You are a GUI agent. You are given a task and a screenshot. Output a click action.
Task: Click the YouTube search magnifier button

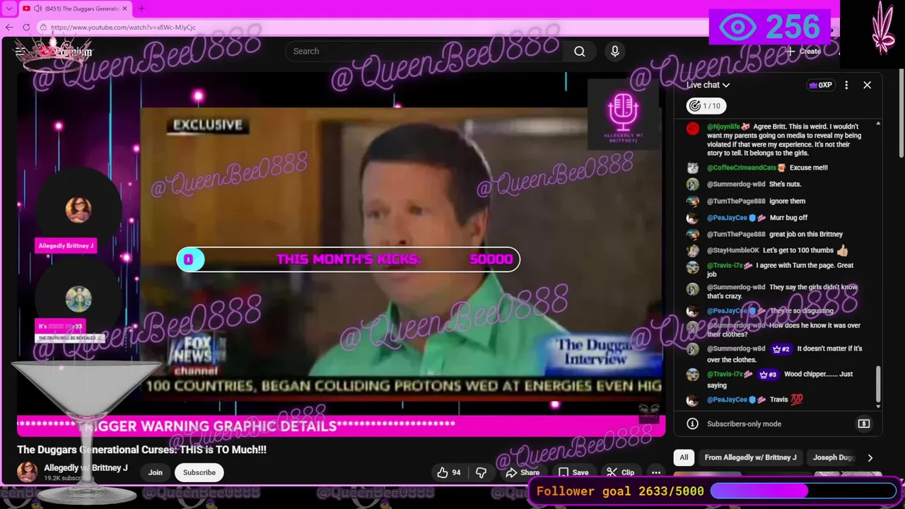580,51
